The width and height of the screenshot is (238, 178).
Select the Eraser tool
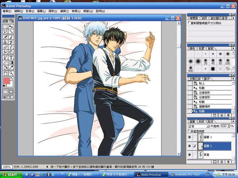coord(5,47)
